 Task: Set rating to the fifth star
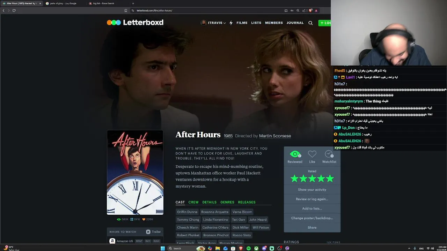(x=330, y=179)
